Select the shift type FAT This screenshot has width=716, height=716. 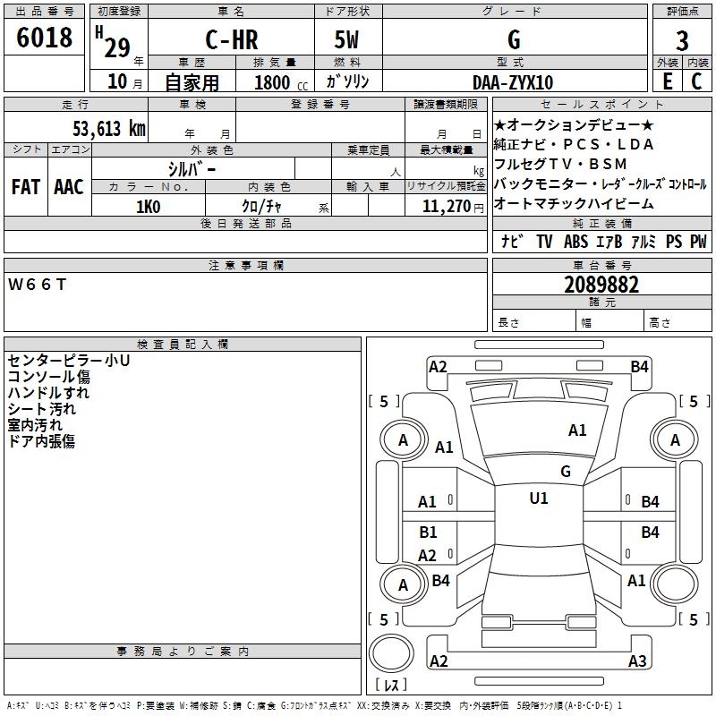point(26,187)
